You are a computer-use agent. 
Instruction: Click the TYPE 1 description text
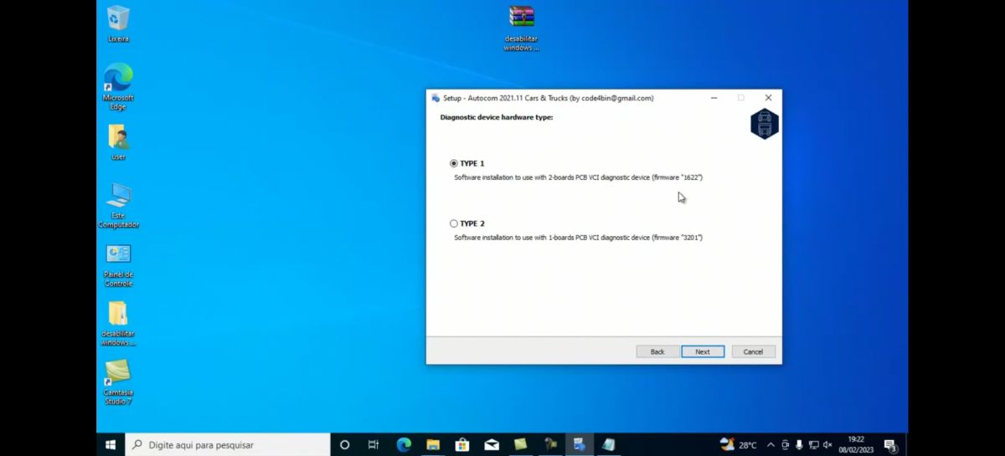click(578, 178)
